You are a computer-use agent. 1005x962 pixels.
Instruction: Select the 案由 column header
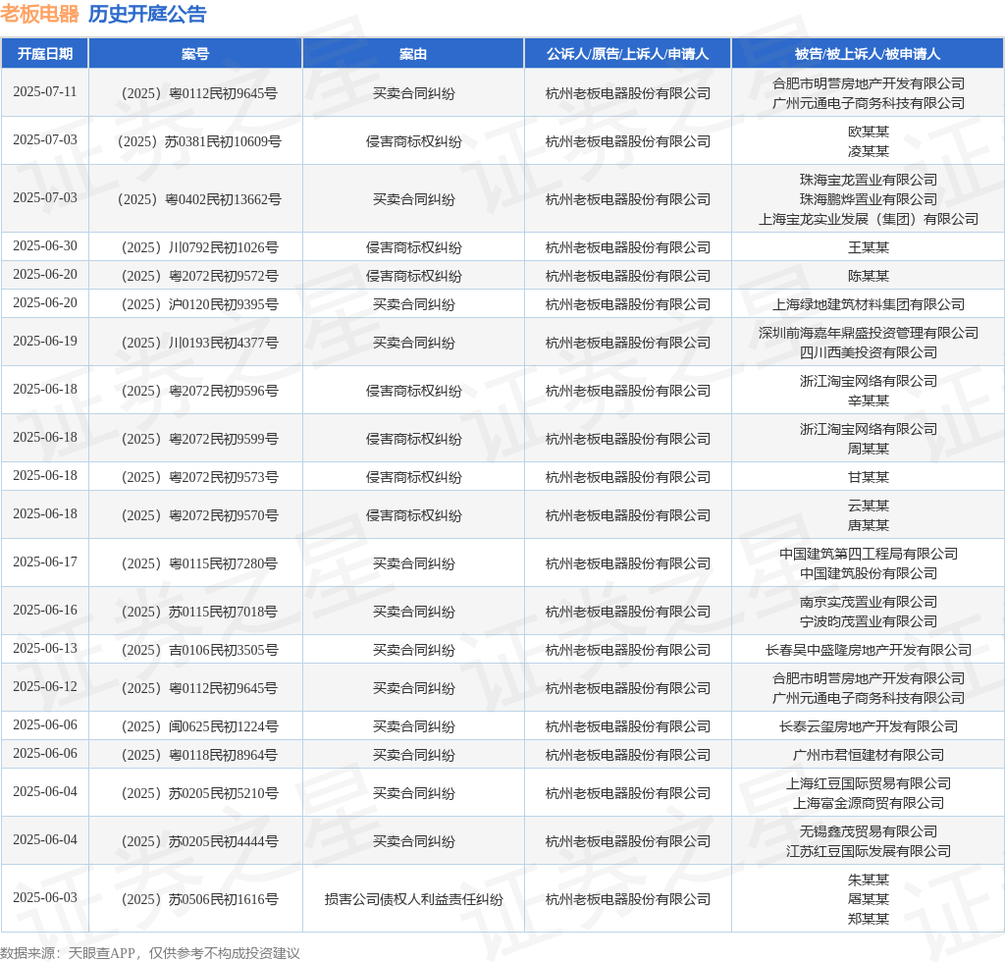[x=413, y=54]
